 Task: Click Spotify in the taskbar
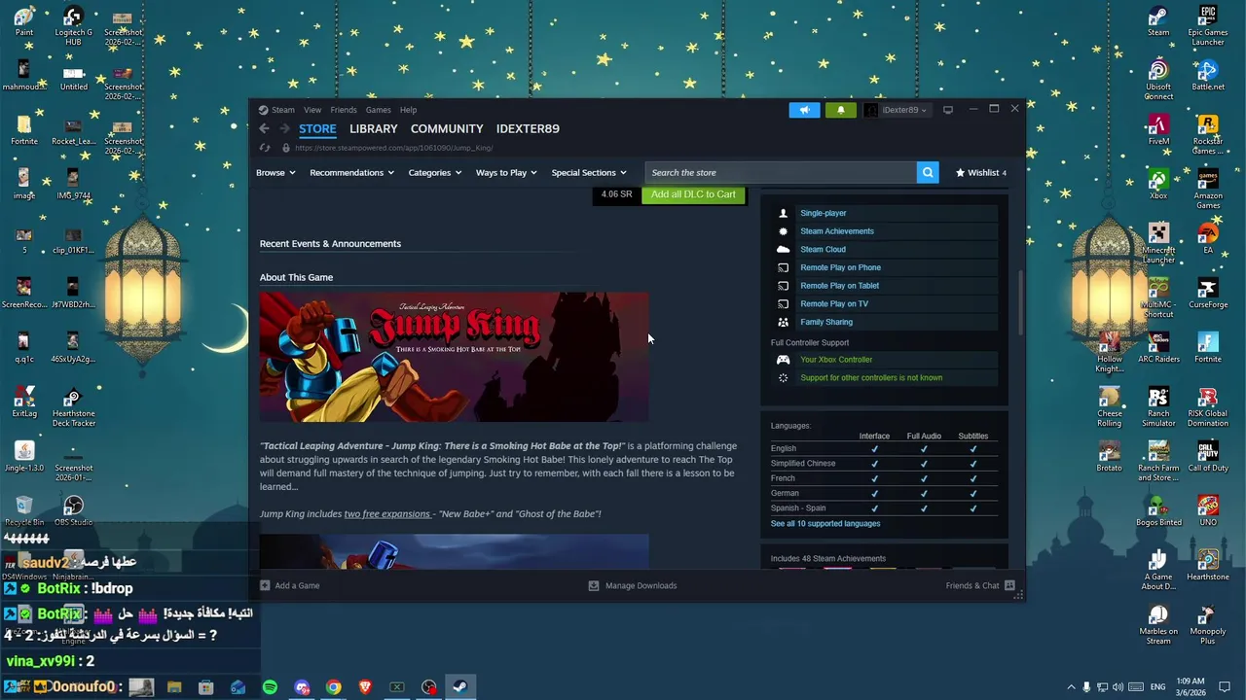pyautogui.click(x=270, y=687)
